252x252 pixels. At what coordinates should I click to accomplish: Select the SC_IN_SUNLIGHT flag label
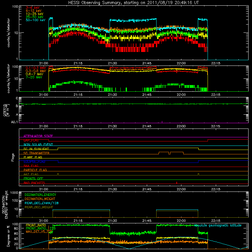[36, 149]
